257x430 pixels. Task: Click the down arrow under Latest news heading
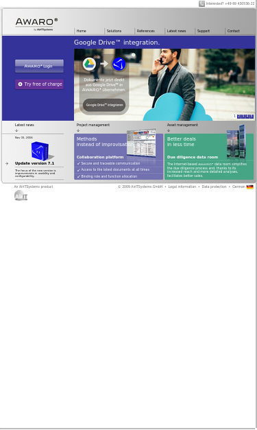(x=16, y=130)
